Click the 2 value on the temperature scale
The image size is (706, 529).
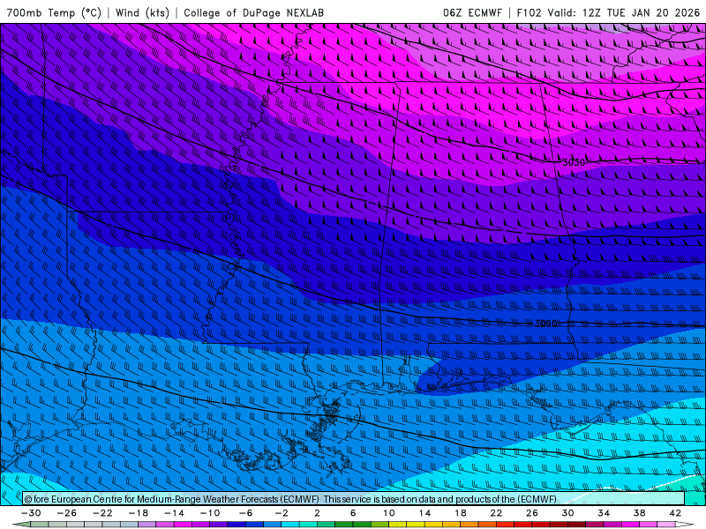coord(318,513)
